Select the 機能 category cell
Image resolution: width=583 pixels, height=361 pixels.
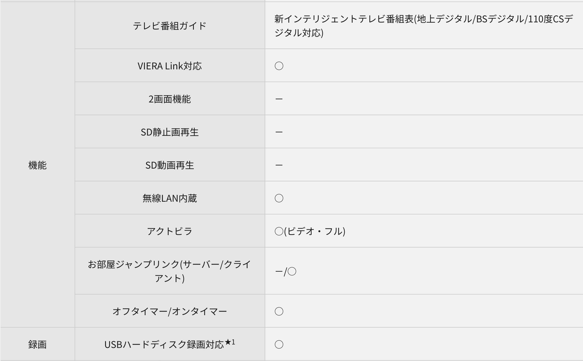pos(37,165)
